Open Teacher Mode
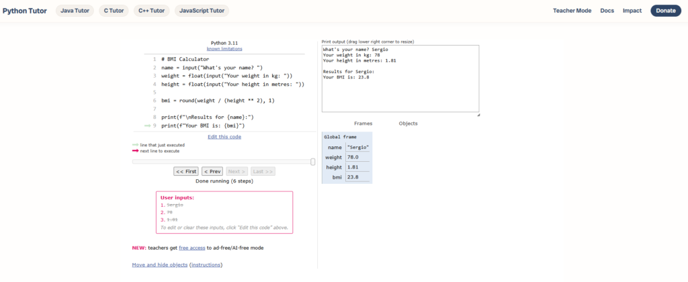The height and width of the screenshot is (282, 688). tap(572, 11)
